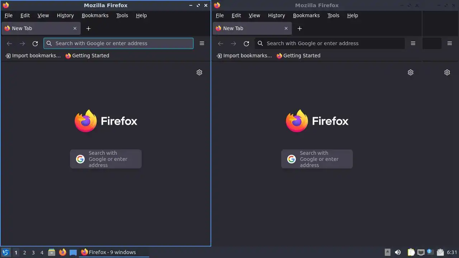The height and width of the screenshot is (258, 459).
Task: Open Bookmarks menu in middle Firefox window
Action: [306, 15]
